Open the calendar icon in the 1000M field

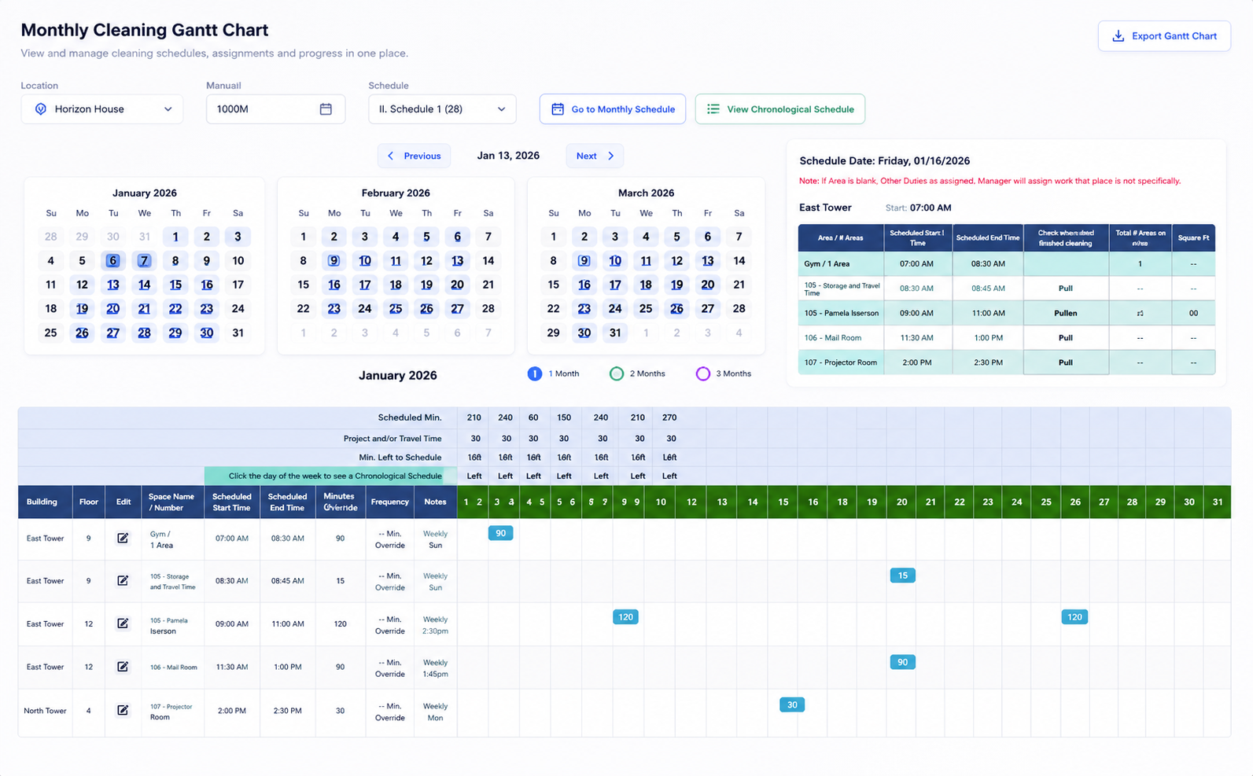click(x=326, y=109)
